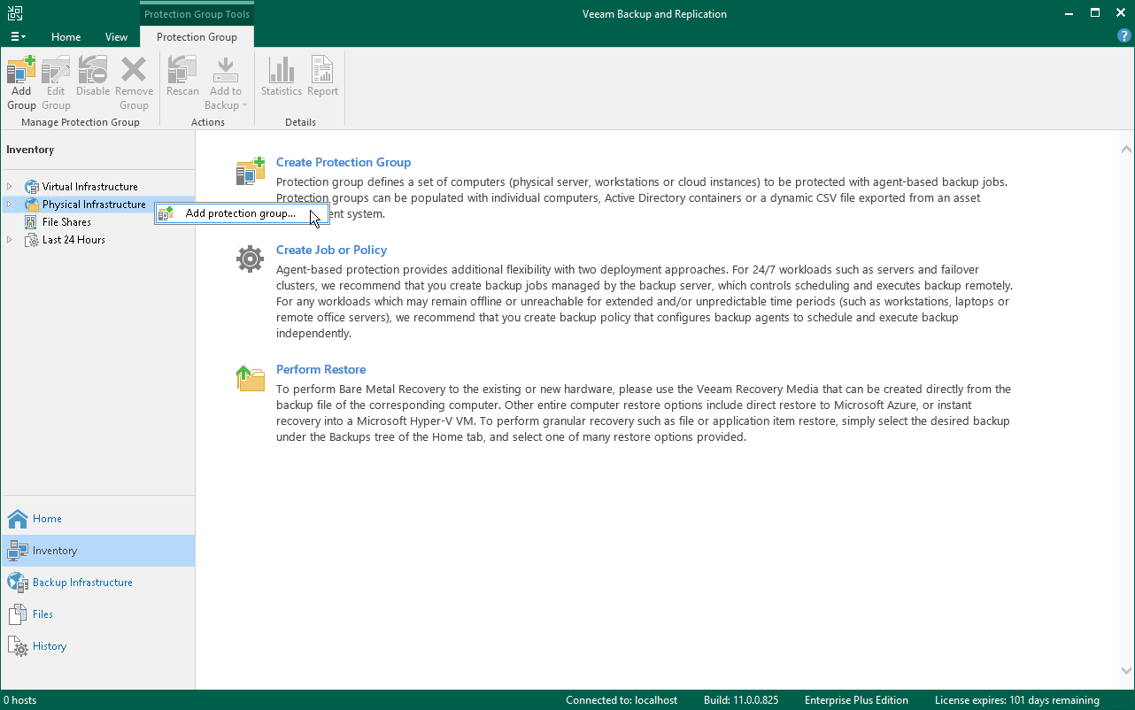Screen dimensions: 1135x710
Task: Click the History icon in navigation
Action: 18,646
